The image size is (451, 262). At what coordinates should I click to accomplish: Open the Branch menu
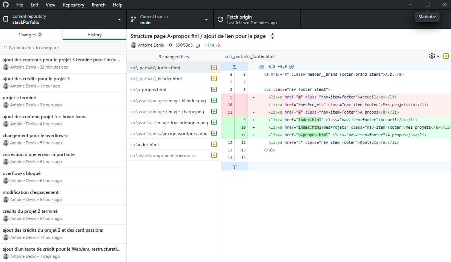99,5
